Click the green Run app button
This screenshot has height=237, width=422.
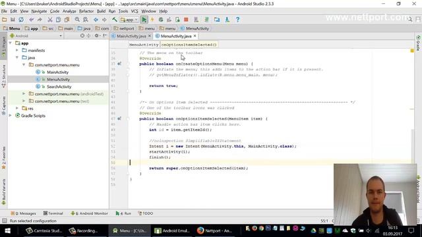coord(144,20)
